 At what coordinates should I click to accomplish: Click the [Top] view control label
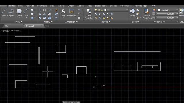coord(5,31)
